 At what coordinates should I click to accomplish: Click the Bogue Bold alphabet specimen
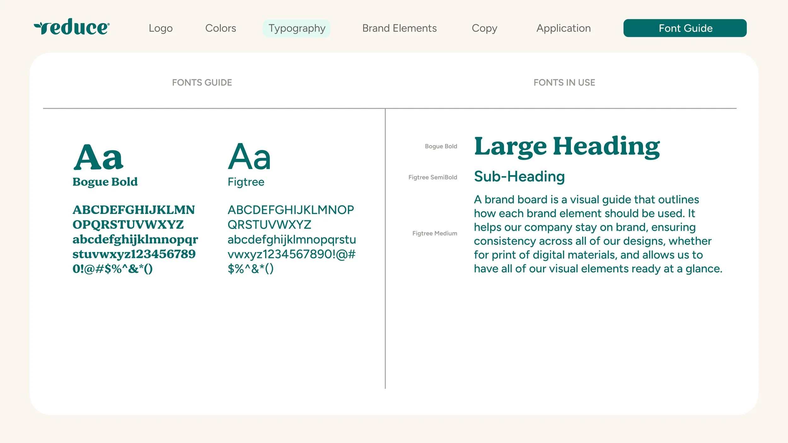(135, 239)
